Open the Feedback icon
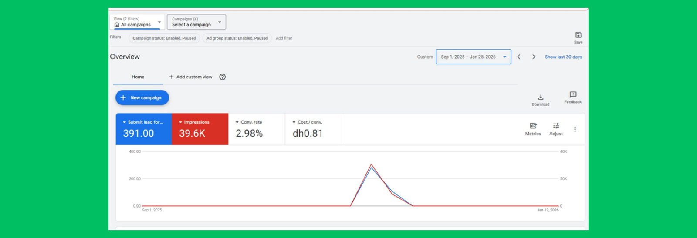697x238 pixels. (x=573, y=95)
